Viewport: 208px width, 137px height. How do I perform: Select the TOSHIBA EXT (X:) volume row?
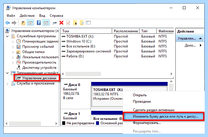pyautogui.click(x=117, y=36)
